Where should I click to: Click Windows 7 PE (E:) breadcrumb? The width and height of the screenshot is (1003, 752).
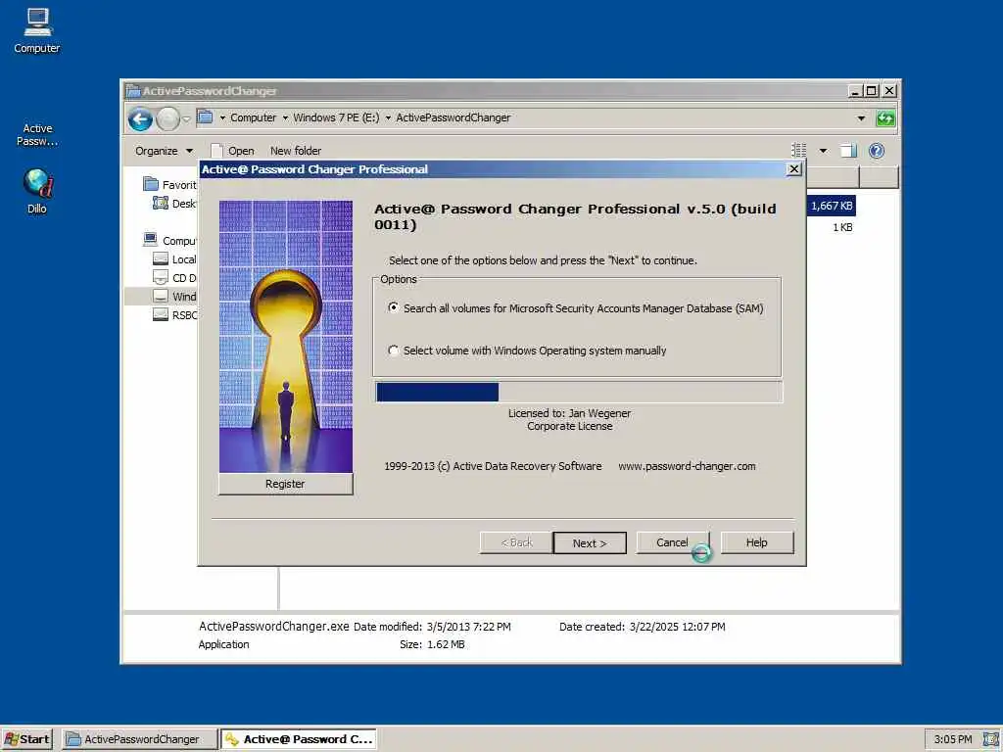[336, 117]
